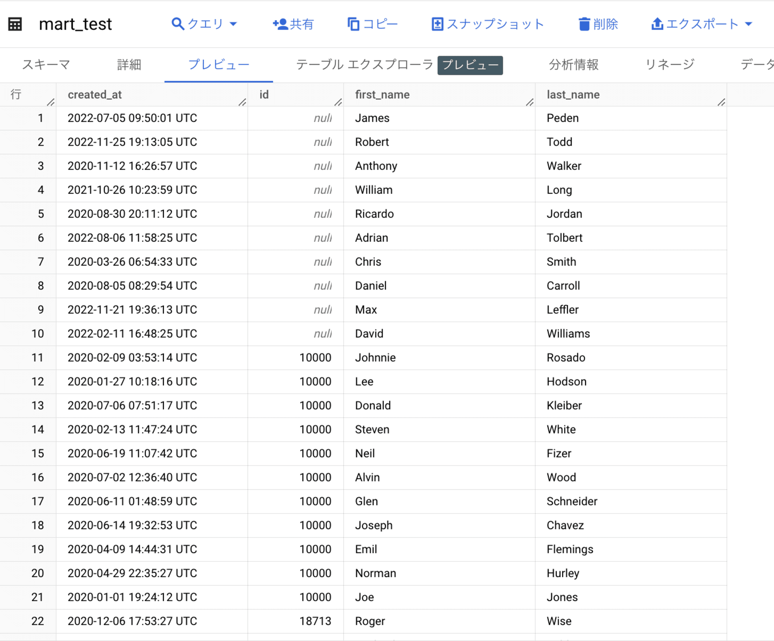Click the 削除 delete button
Image resolution: width=774 pixels, height=641 pixels.
pos(598,24)
